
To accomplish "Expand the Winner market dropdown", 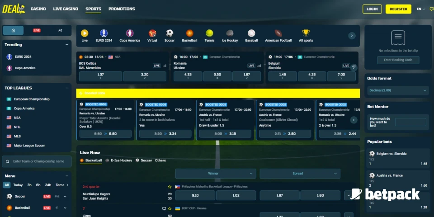I will (216, 174).
